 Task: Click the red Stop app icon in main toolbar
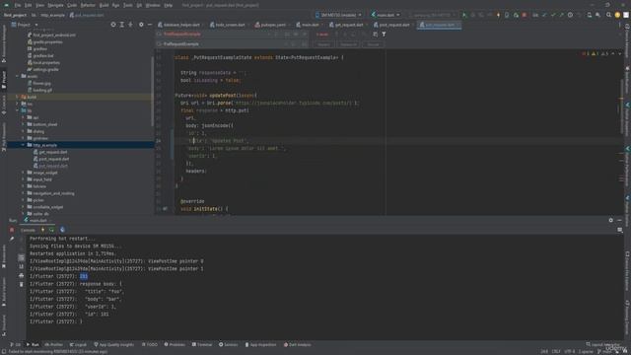click(x=524, y=15)
